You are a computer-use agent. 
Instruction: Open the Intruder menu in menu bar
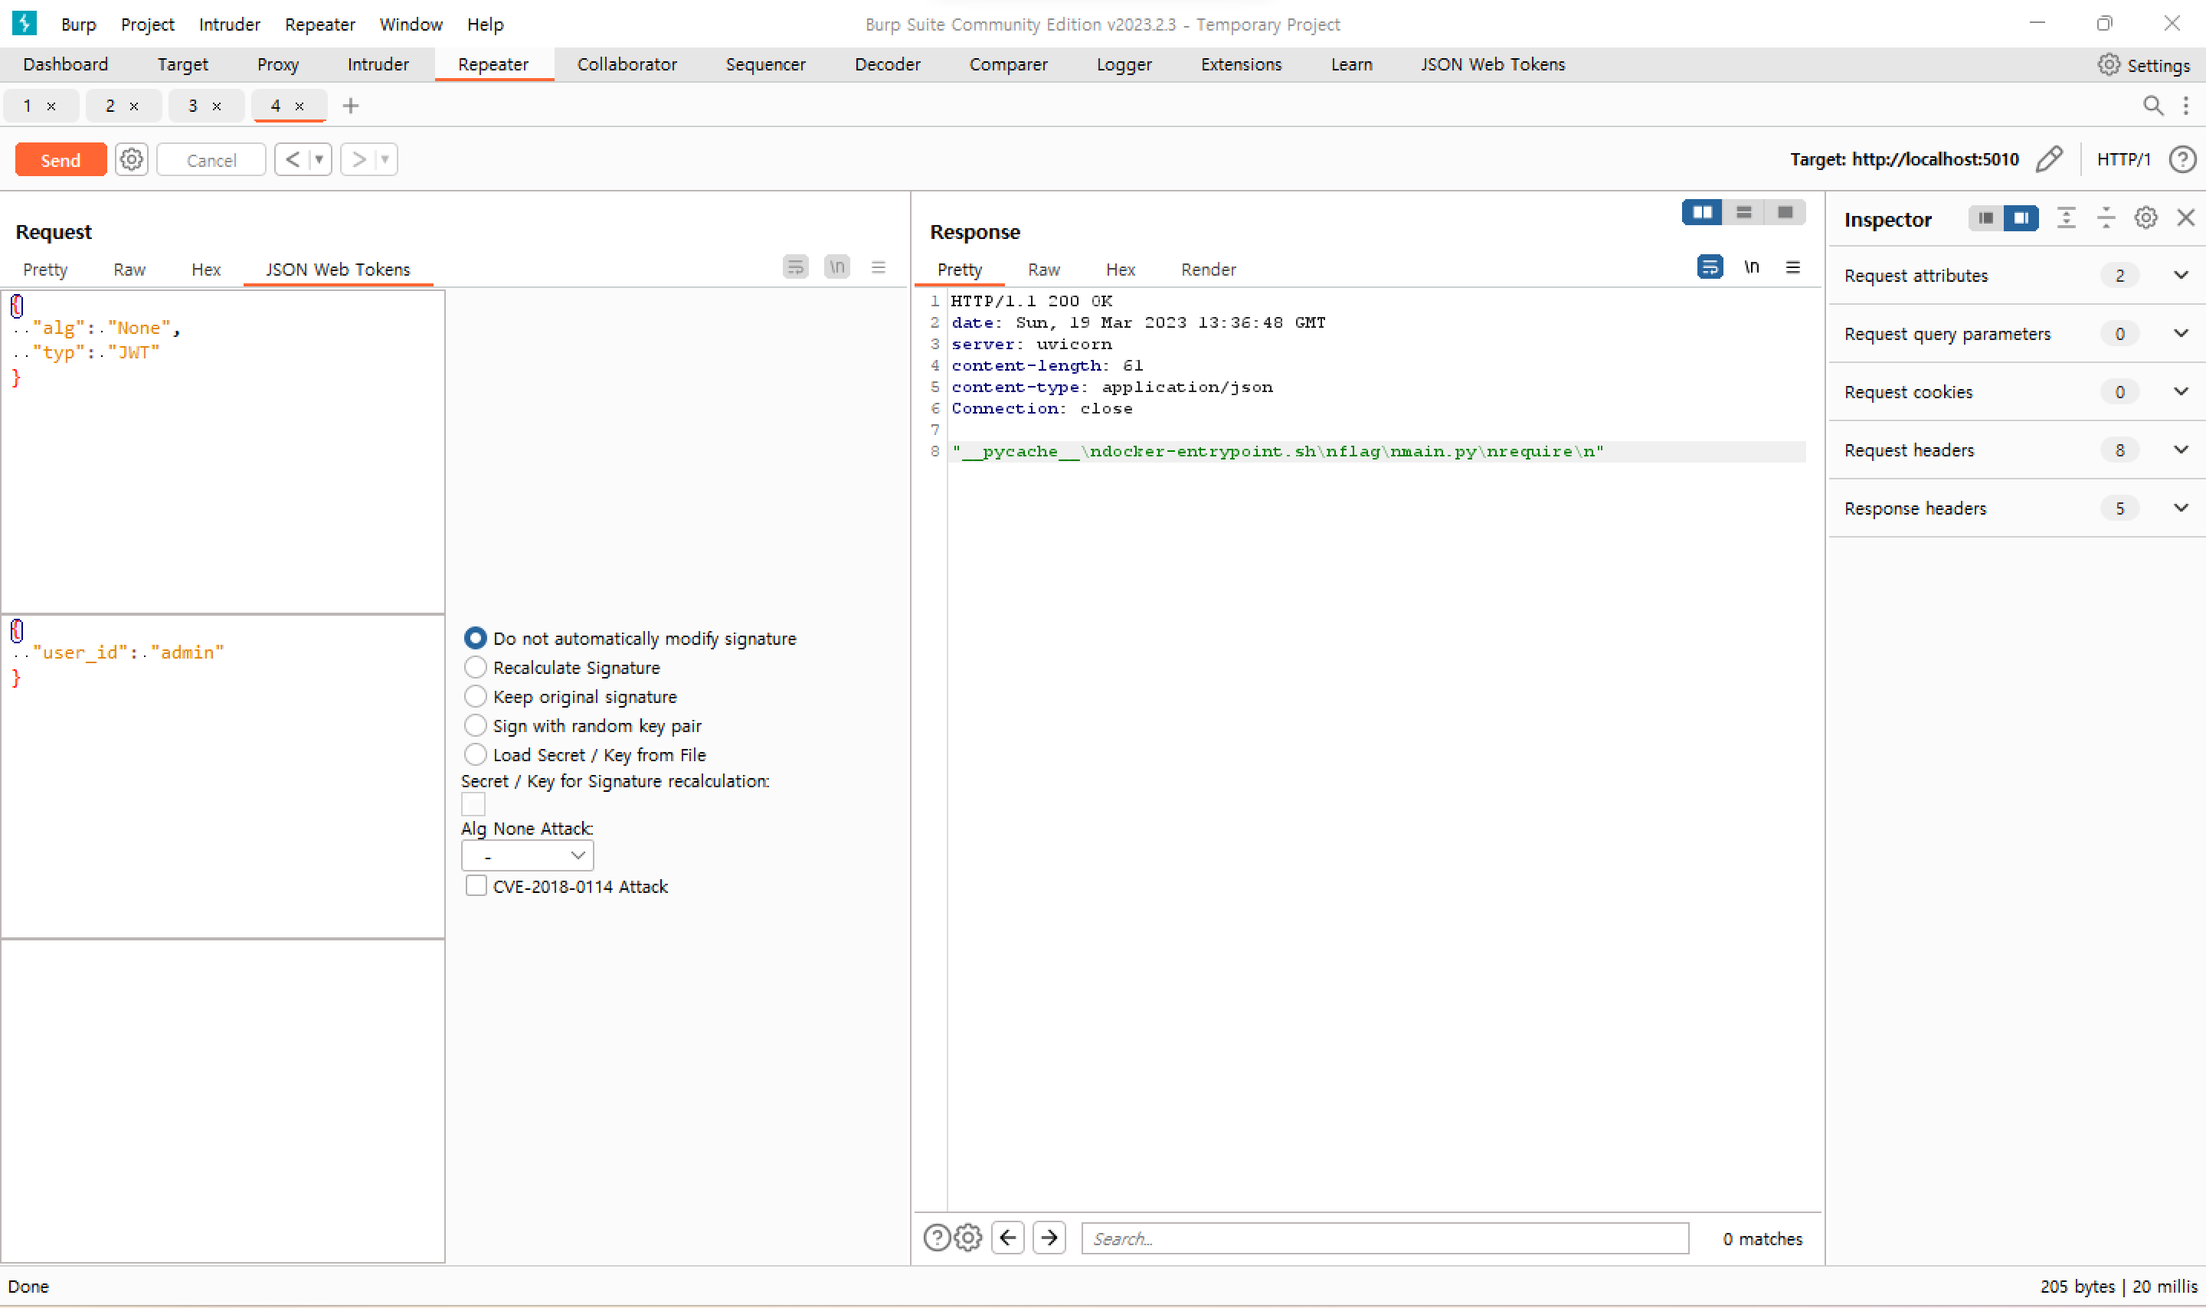[x=229, y=24]
